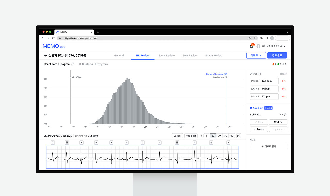Choose the 40 second strip length
The image size is (330, 196).
pyautogui.click(x=232, y=136)
